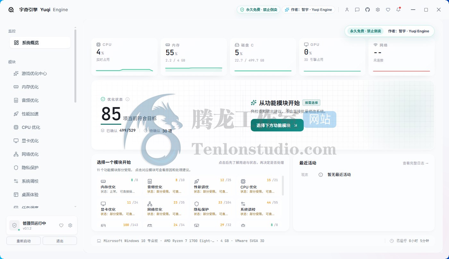Click the 按需选择 tag
The height and width of the screenshot is (259, 449).
pyautogui.click(x=311, y=103)
